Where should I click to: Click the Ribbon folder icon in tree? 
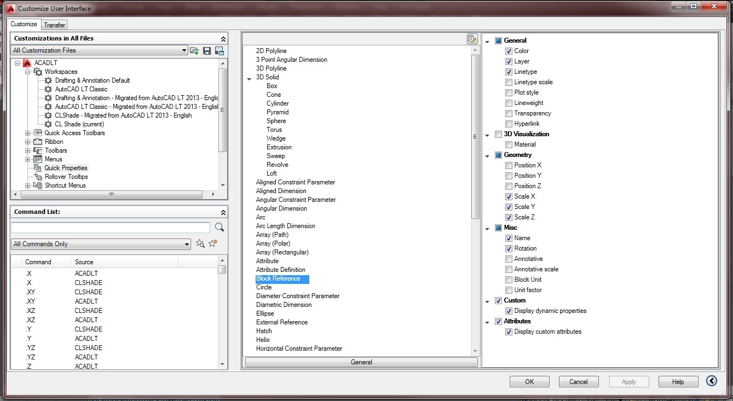click(38, 142)
